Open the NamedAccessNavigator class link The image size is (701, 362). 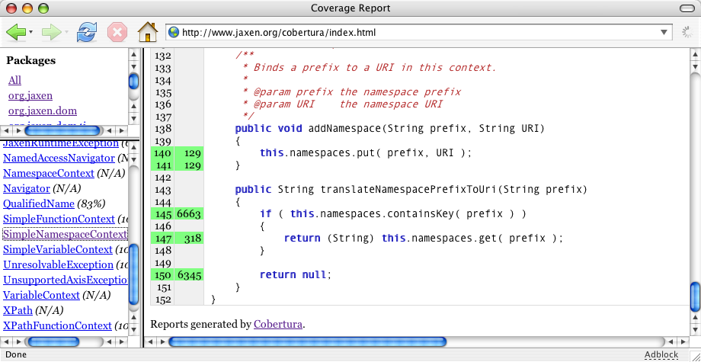point(59,159)
